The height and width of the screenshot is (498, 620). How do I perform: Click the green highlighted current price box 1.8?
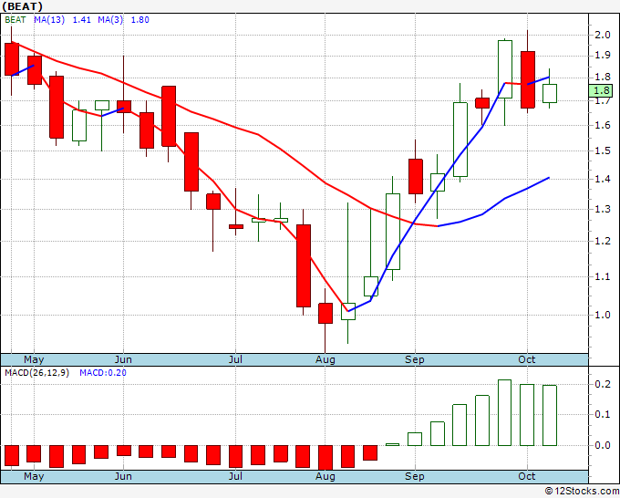(601, 90)
